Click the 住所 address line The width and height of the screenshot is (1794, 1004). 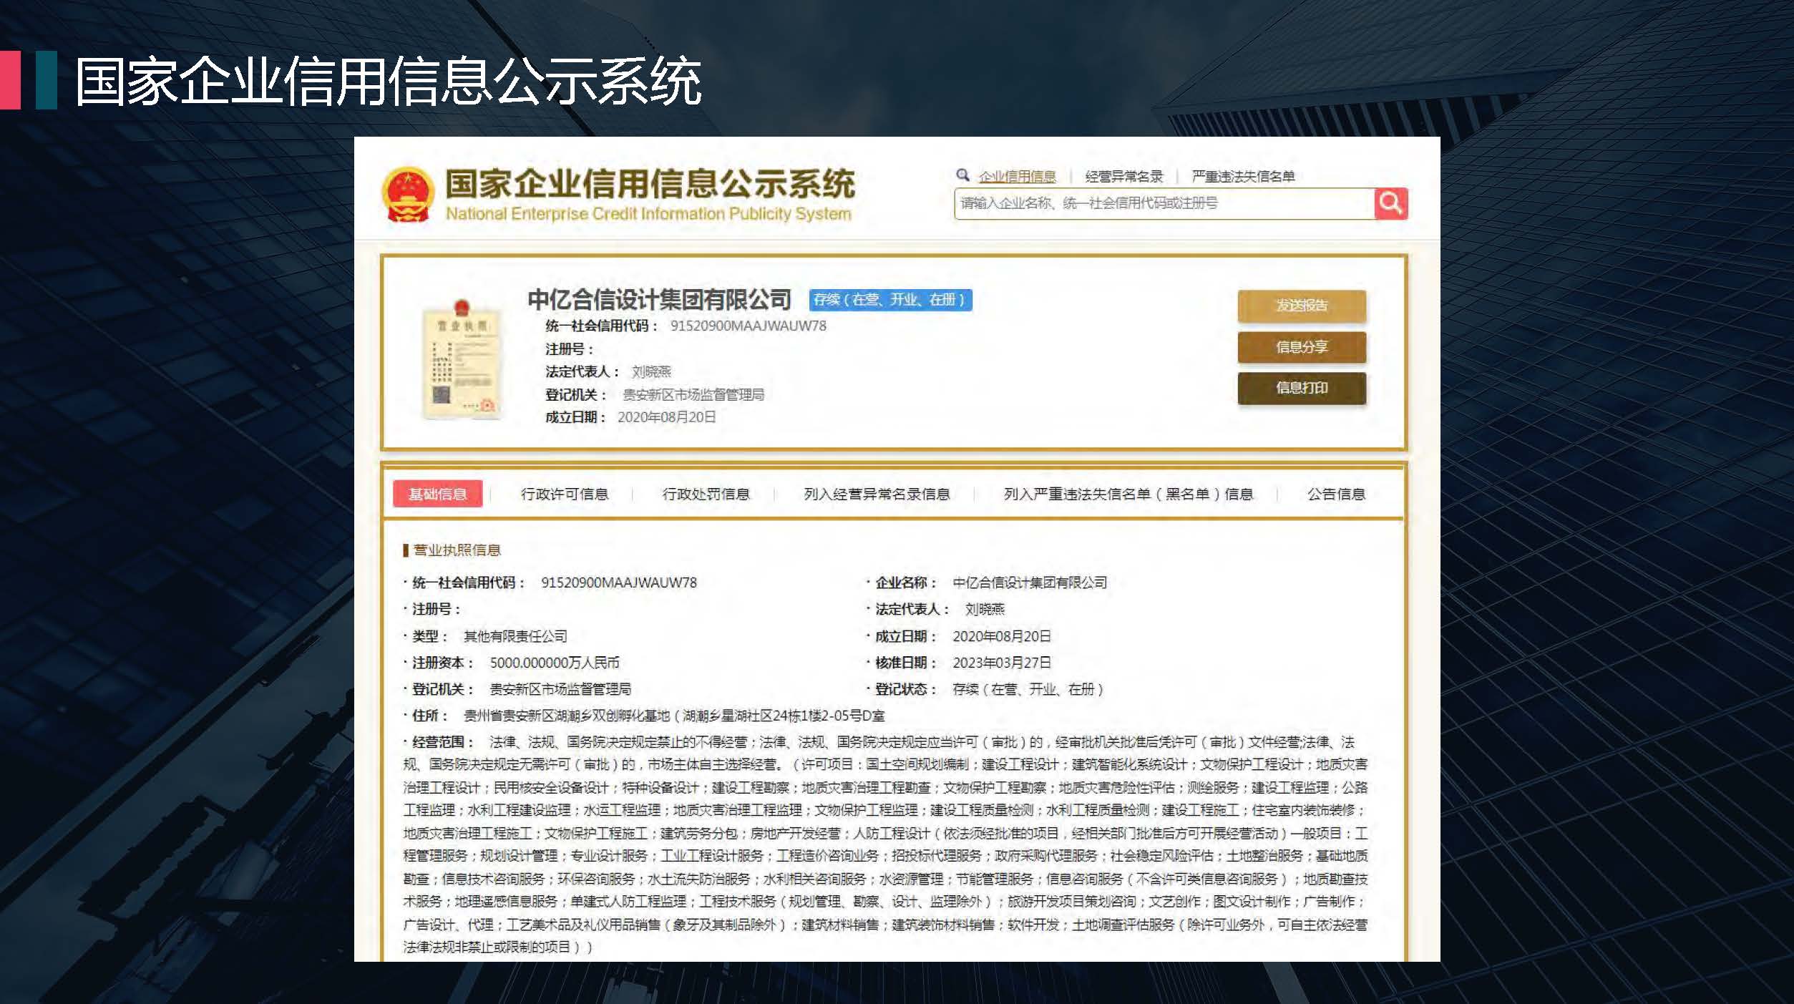coord(674,716)
